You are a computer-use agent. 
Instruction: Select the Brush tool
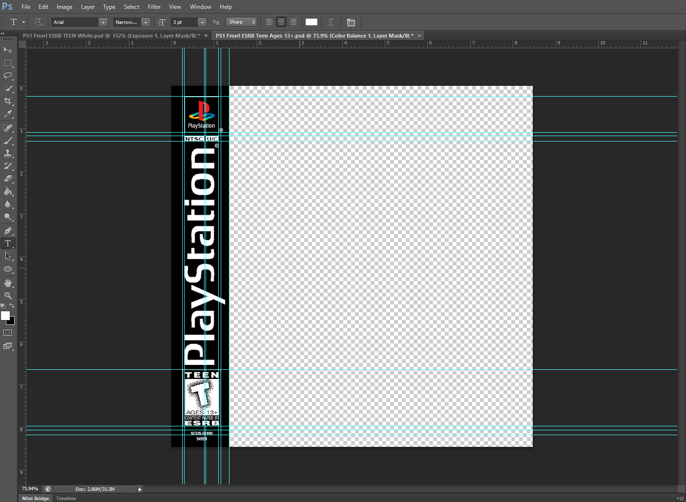coord(8,141)
